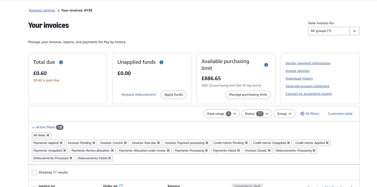The width and height of the screenshot is (377, 187).
Task: Go to Business settings breadcrumb
Action: 42,10
